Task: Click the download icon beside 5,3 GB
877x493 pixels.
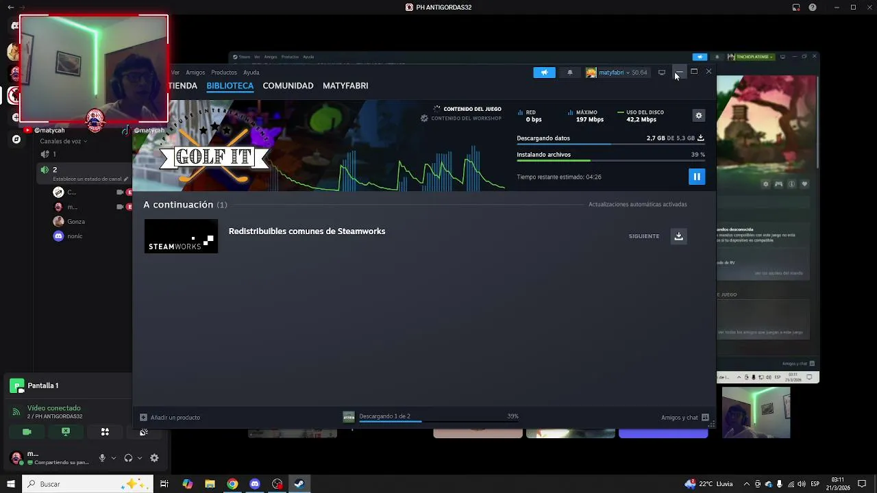Action: [700, 138]
